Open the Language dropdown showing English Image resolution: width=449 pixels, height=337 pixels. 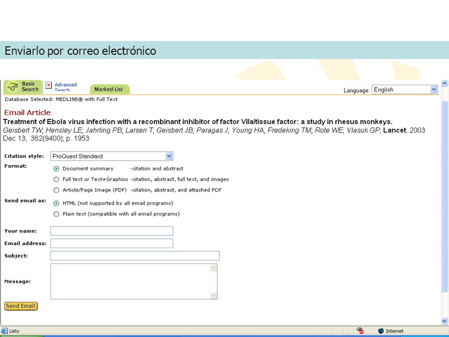tap(405, 90)
